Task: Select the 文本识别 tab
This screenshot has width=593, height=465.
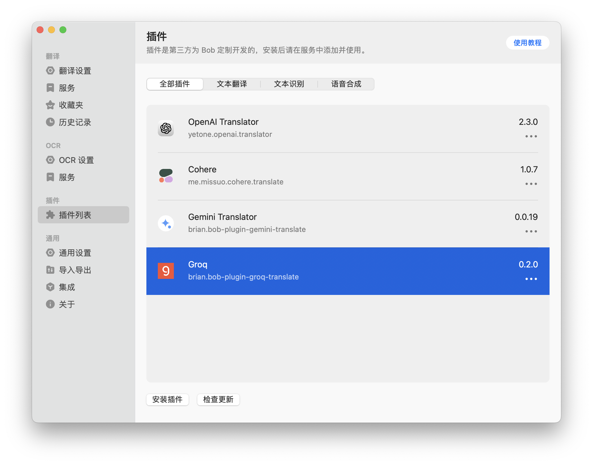Action: (289, 84)
